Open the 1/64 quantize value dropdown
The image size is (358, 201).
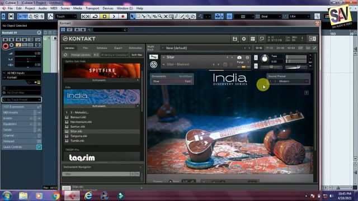pos(300,16)
